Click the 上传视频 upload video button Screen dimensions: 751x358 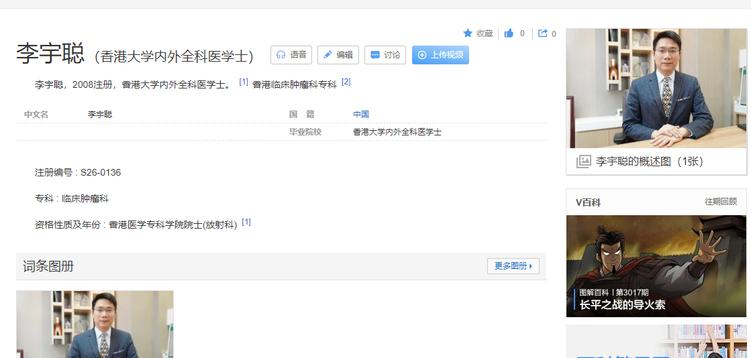point(440,55)
